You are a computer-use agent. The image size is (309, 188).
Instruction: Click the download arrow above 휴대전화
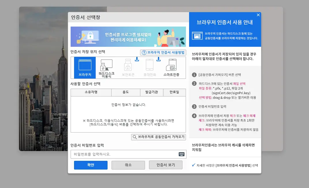coord(159,59)
